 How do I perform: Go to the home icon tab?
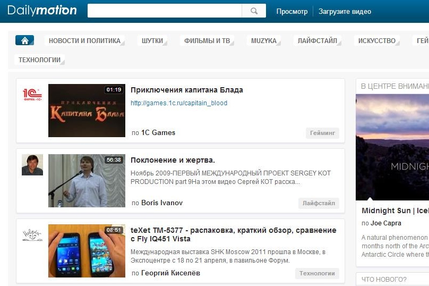click(24, 40)
